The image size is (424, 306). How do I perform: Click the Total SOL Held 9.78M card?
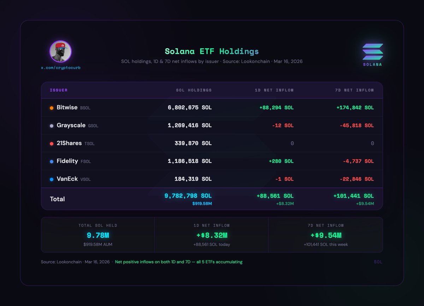(98, 235)
